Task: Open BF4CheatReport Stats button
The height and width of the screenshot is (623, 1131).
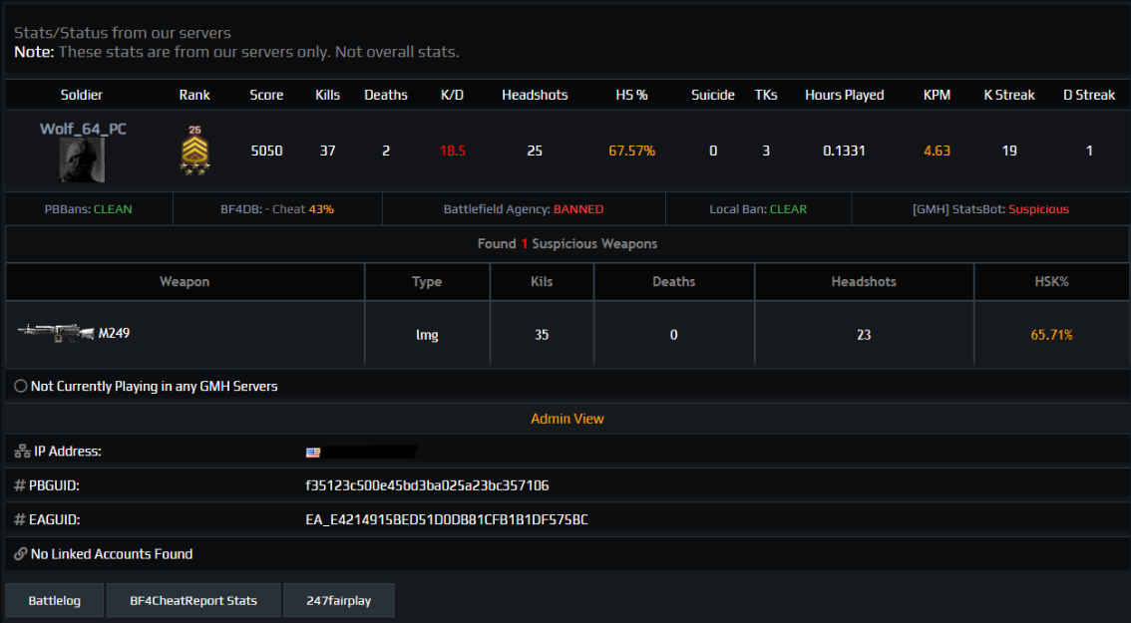Action: [193, 601]
